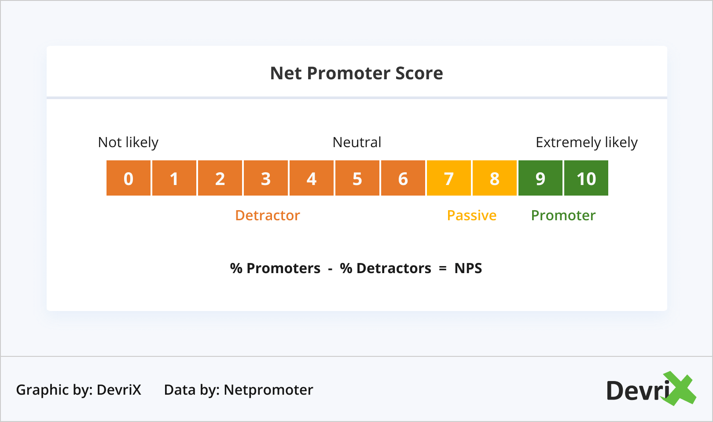Select score 0 on the scale
This screenshot has height=422, width=713.
click(x=129, y=178)
